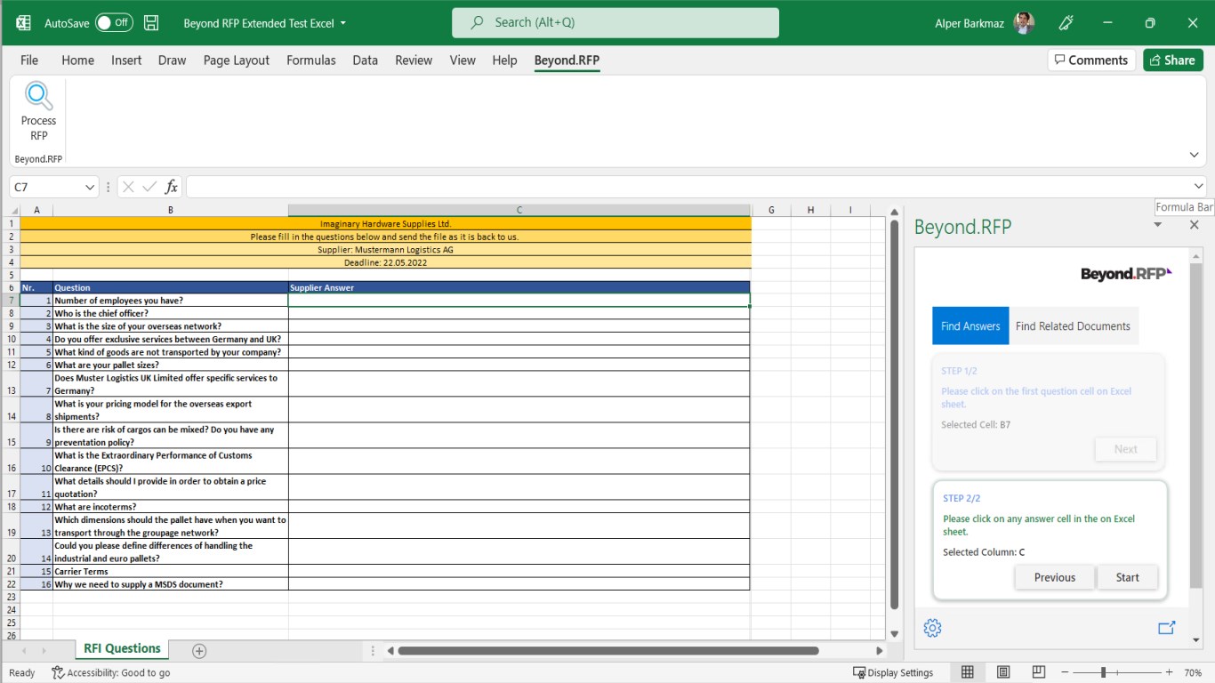Switch to Normal view in the status bar
The height and width of the screenshot is (683, 1215).
[x=968, y=671]
